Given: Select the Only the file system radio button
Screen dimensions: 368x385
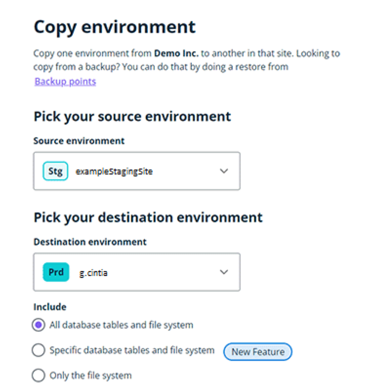Looking at the screenshot, I should pos(39,376).
